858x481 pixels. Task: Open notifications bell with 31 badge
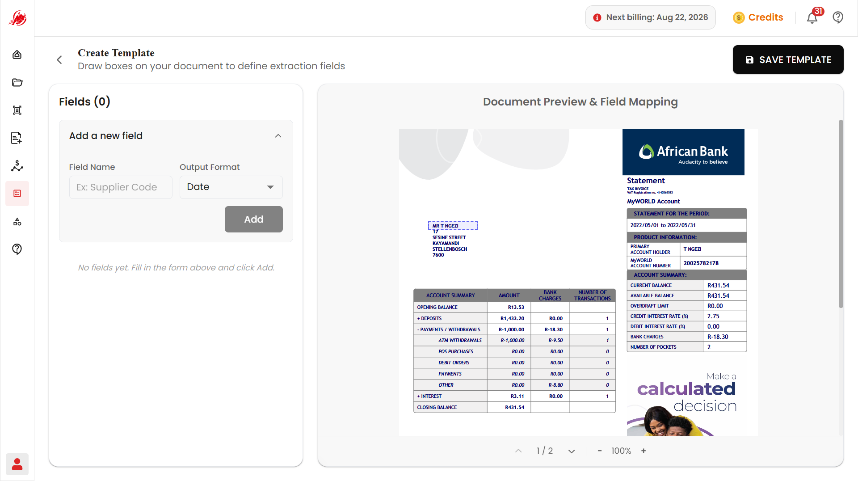812,17
